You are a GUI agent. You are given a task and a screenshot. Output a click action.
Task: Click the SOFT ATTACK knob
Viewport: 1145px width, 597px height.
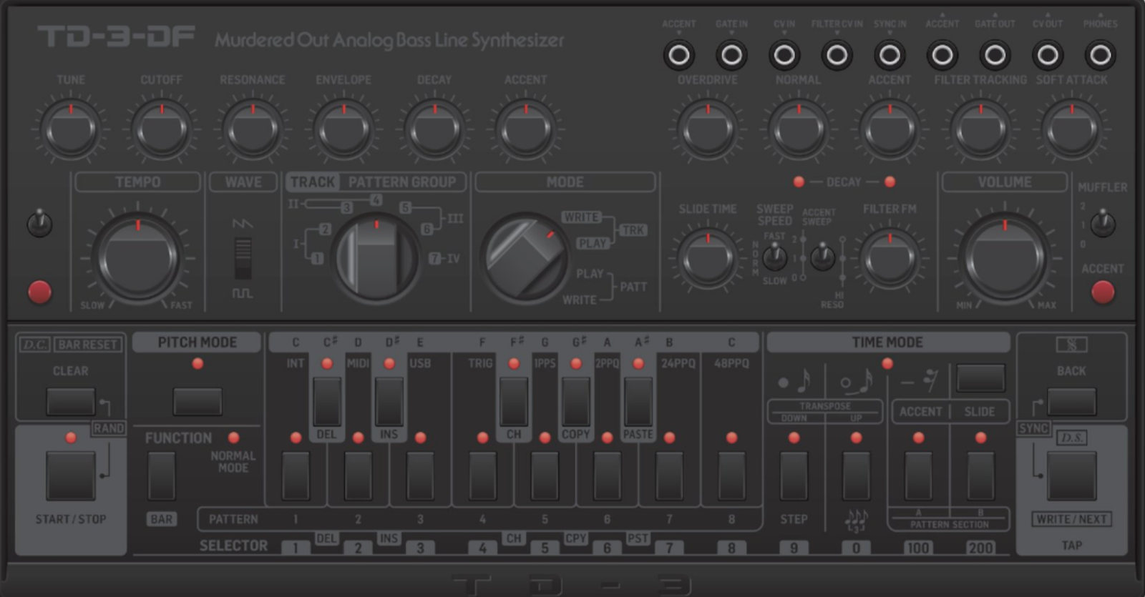pyautogui.click(x=1071, y=130)
